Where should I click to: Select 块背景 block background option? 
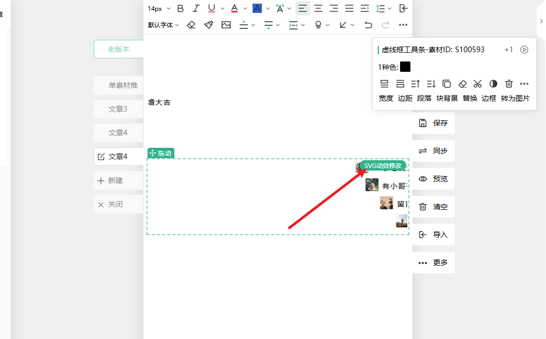point(447,98)
